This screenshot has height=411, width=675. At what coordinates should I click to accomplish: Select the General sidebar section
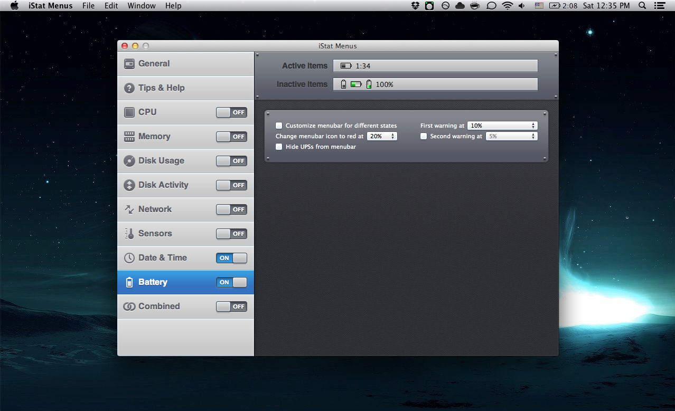[x=186, y=64]
